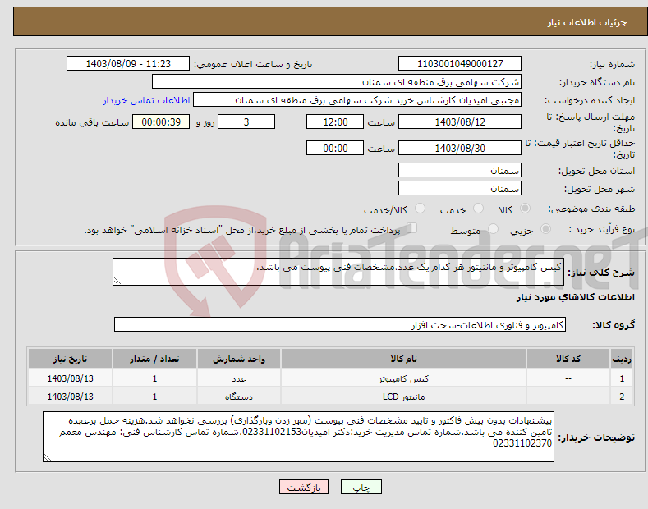Select the جزیی purchase type radio
Screen dimensions: 648x509
point(545,228)
